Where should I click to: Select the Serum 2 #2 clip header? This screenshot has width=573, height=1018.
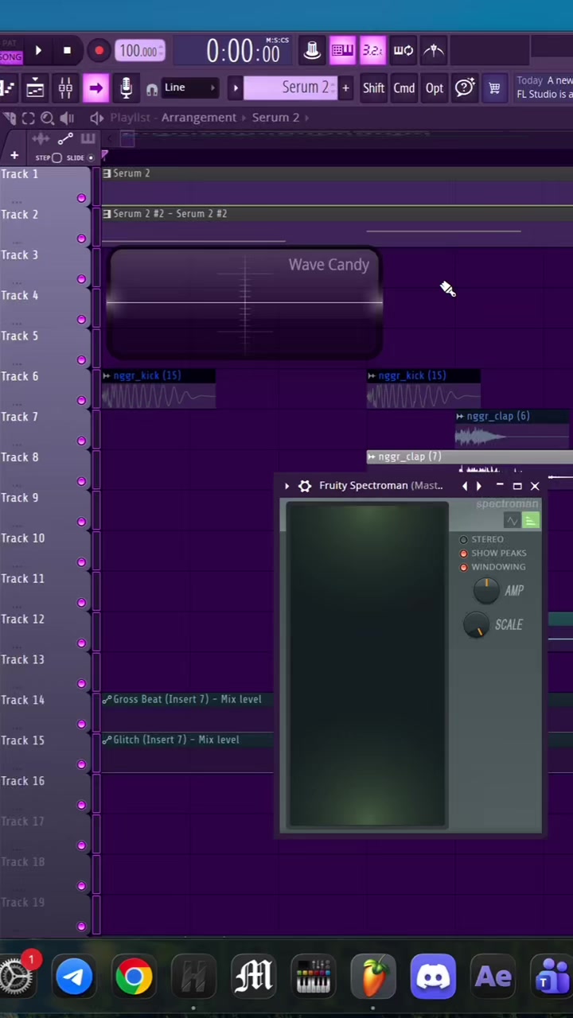[337, 214]
